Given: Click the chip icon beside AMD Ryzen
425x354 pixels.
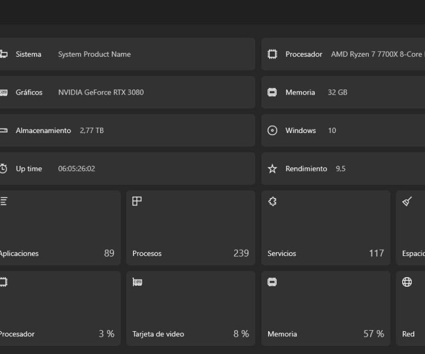Looking at the screenshot, I should pyautogui.click(x=272, y=54).
